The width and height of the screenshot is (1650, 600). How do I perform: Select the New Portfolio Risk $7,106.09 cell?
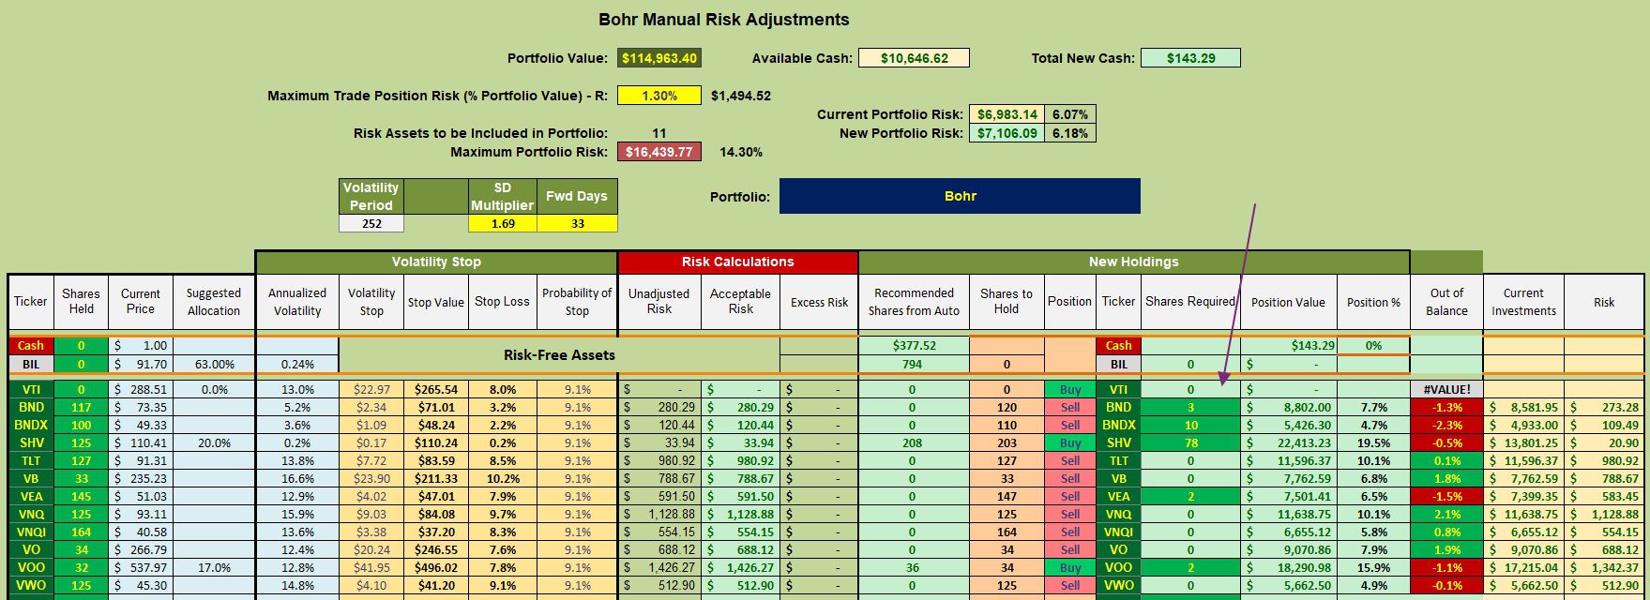coord(1007,133)
